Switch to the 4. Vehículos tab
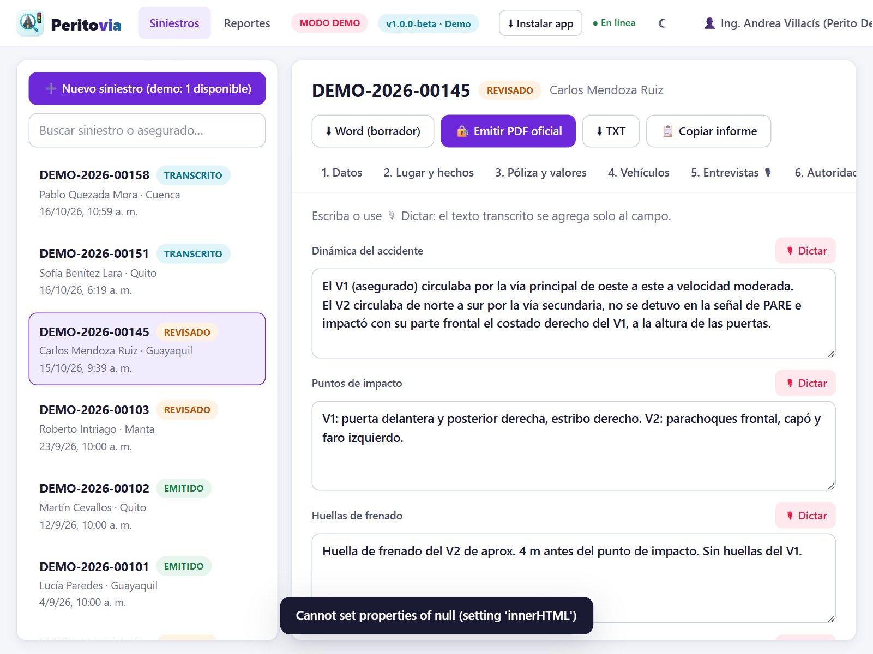 [639, 173]
